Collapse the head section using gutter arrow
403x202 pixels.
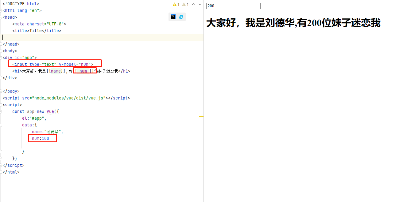click(1, 17)
